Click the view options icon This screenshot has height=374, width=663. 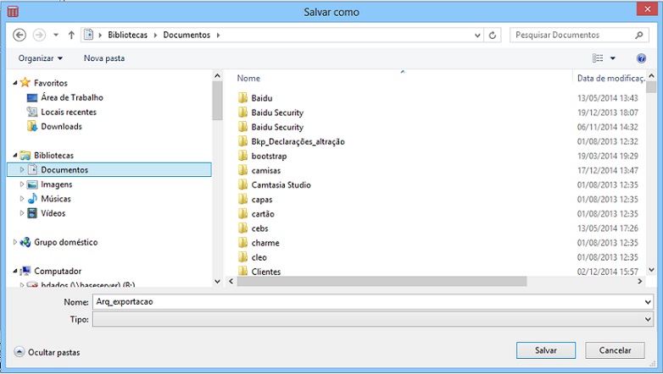coord(599,58)
